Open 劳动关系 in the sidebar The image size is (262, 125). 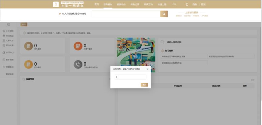click(x=8, y=45)
